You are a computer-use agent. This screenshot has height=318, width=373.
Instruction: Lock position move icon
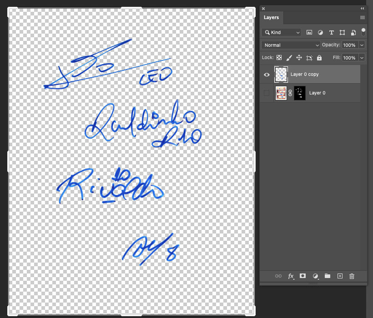coord(299,58)
